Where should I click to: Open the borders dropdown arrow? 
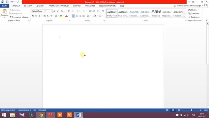(x=102, y=16)
